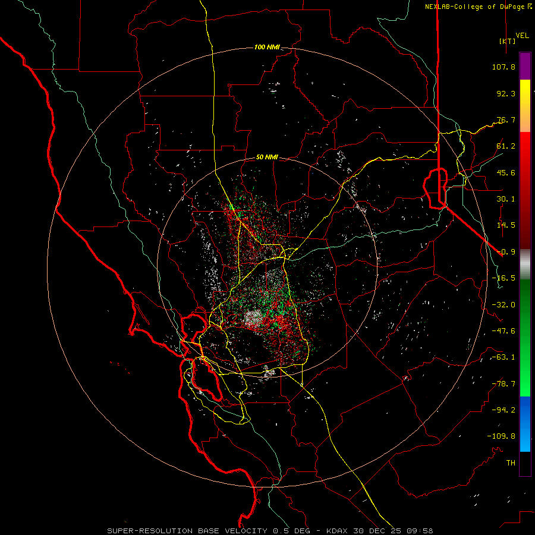The image size is (535, 535).
Task: Pick the black TH segment of color bar
Action: [525, 464]
